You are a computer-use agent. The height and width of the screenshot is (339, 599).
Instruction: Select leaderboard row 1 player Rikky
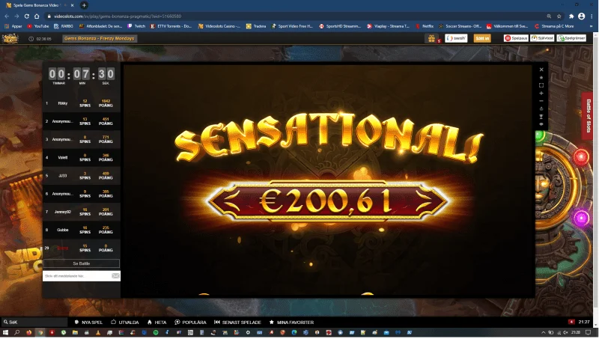tap(82, 103)
